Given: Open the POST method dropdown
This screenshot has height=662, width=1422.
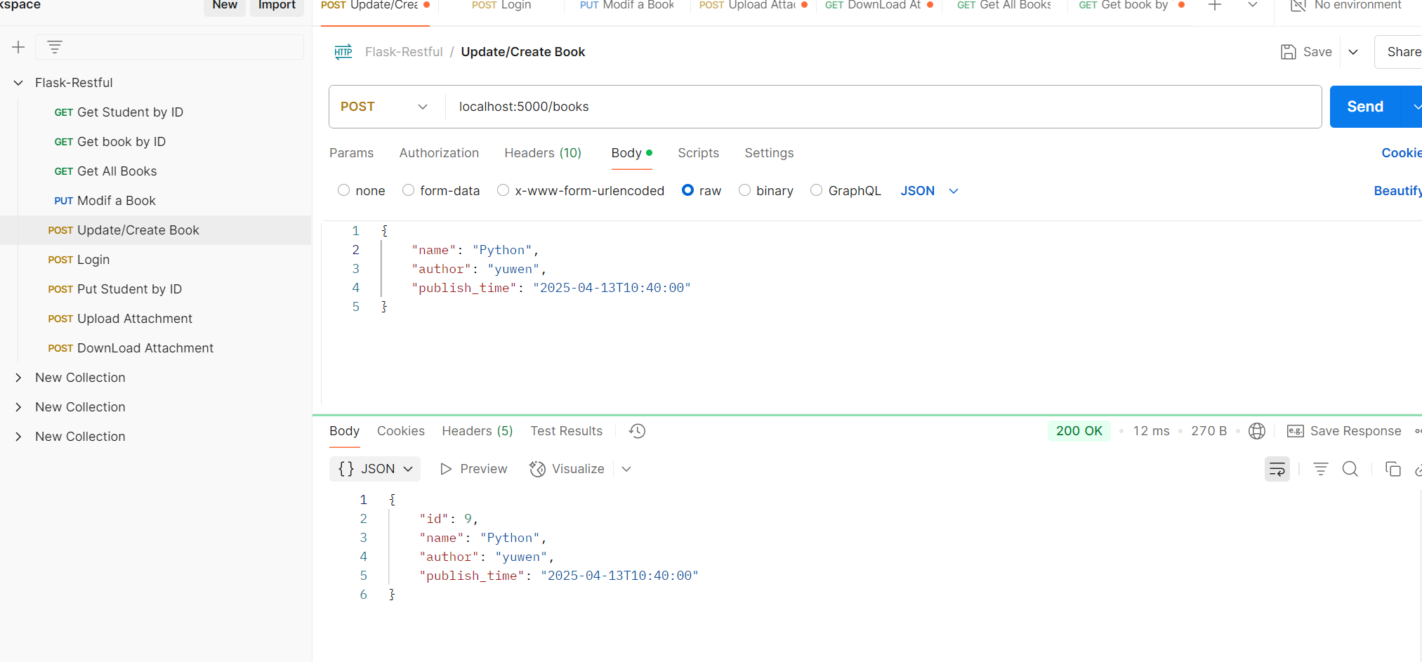Looking at the screenshot, I should [x=385, y=107].
